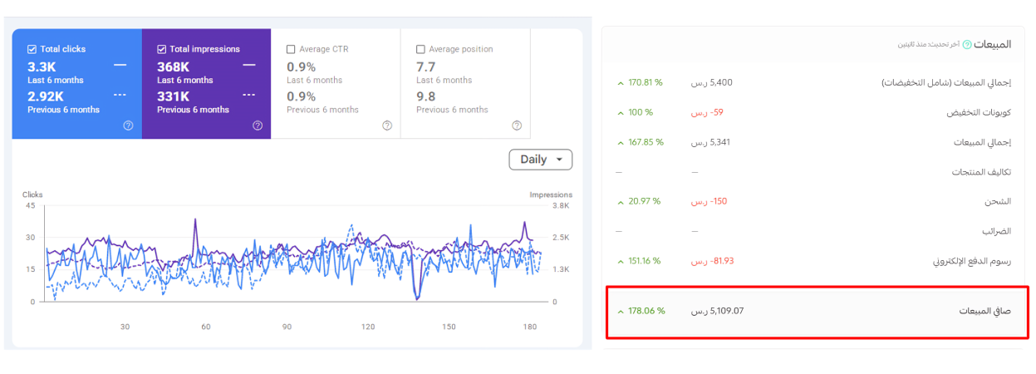This screenshot has width=1036, height=374.
Task: Click green up arrow next to 170.81 %
Action: [621, 83]
